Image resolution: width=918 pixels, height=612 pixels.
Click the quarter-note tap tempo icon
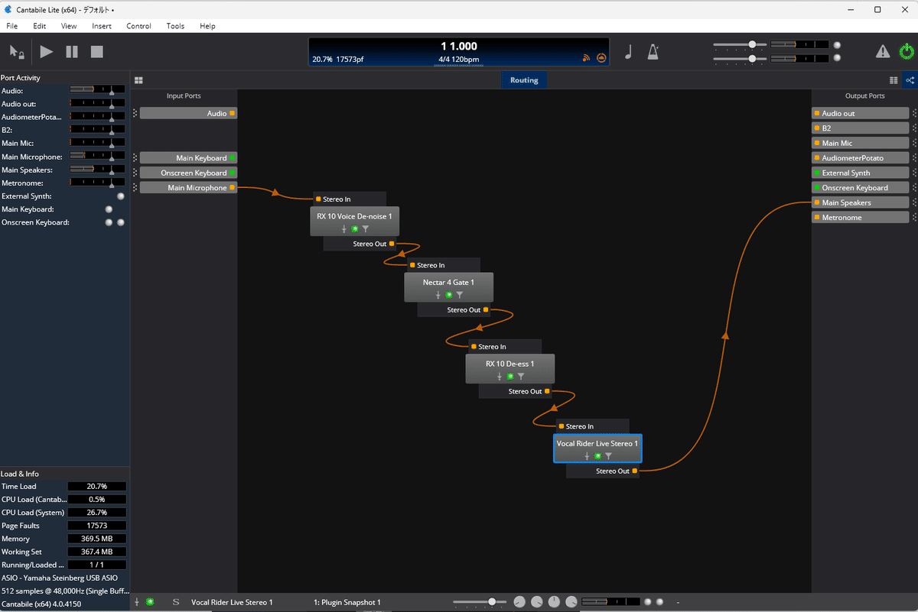629,52
